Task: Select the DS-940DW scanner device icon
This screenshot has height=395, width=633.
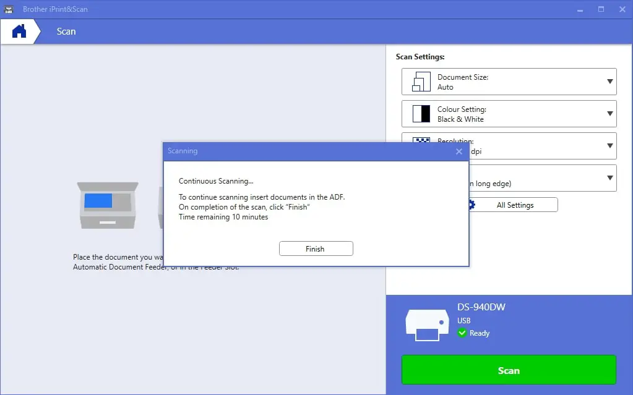Action: coord(427,325)
